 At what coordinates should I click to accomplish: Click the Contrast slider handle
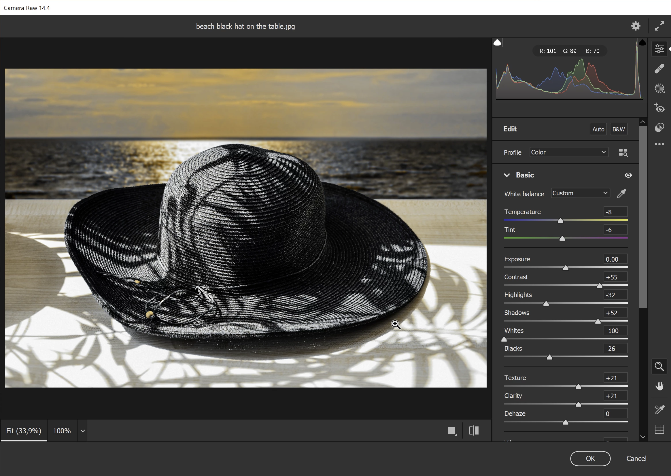[600, 286]
